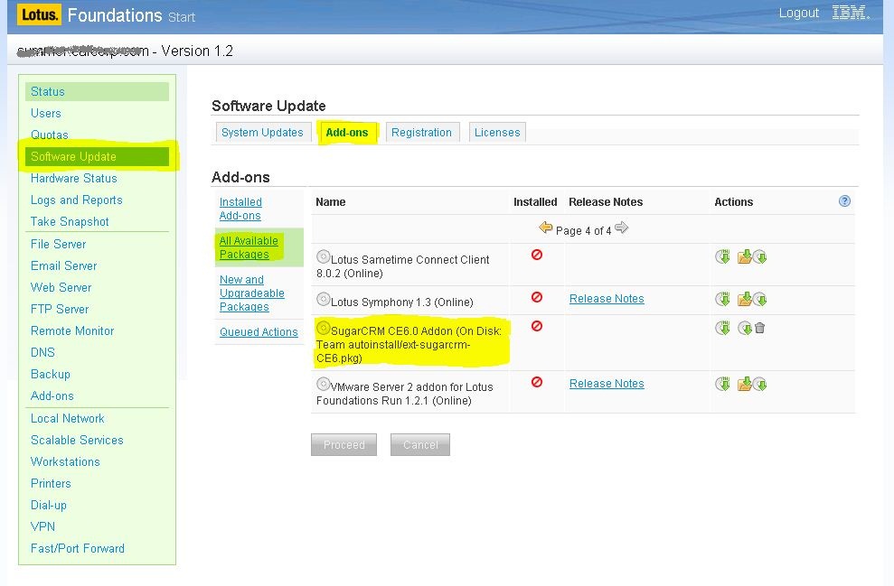Click the plain disc download icon for VMware Server
Viewport: 894px width, 586px height.
pyautogui.click(x=760, y=385)
